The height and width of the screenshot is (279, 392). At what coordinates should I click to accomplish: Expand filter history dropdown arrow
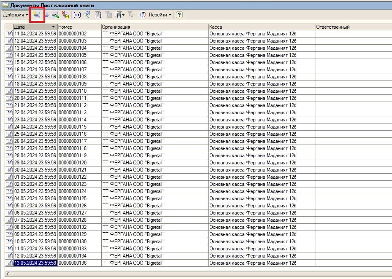(123, 15)
